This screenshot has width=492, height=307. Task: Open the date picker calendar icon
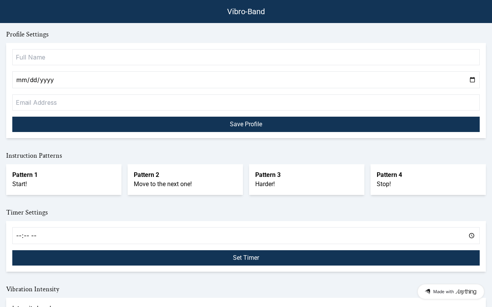(472, 80)
